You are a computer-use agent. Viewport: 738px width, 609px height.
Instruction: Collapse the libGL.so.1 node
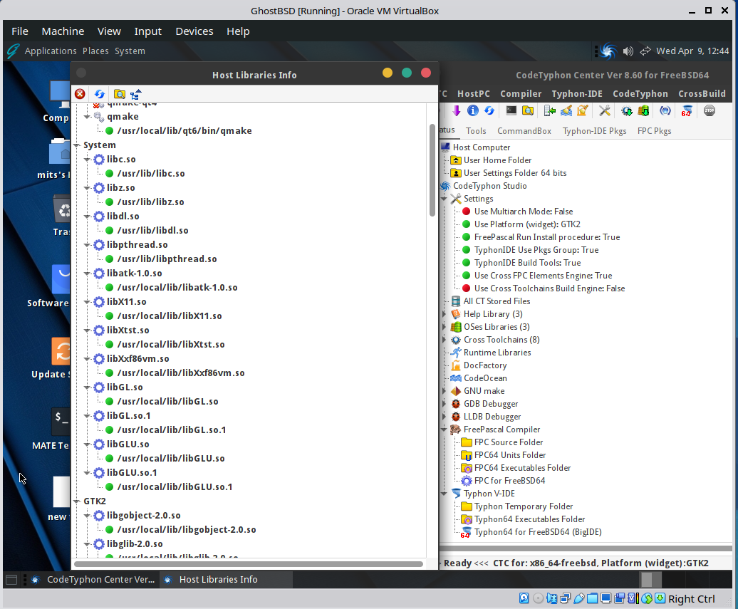[87, 416]
